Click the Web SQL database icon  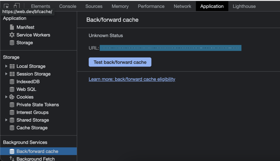[x=12, y=89]
